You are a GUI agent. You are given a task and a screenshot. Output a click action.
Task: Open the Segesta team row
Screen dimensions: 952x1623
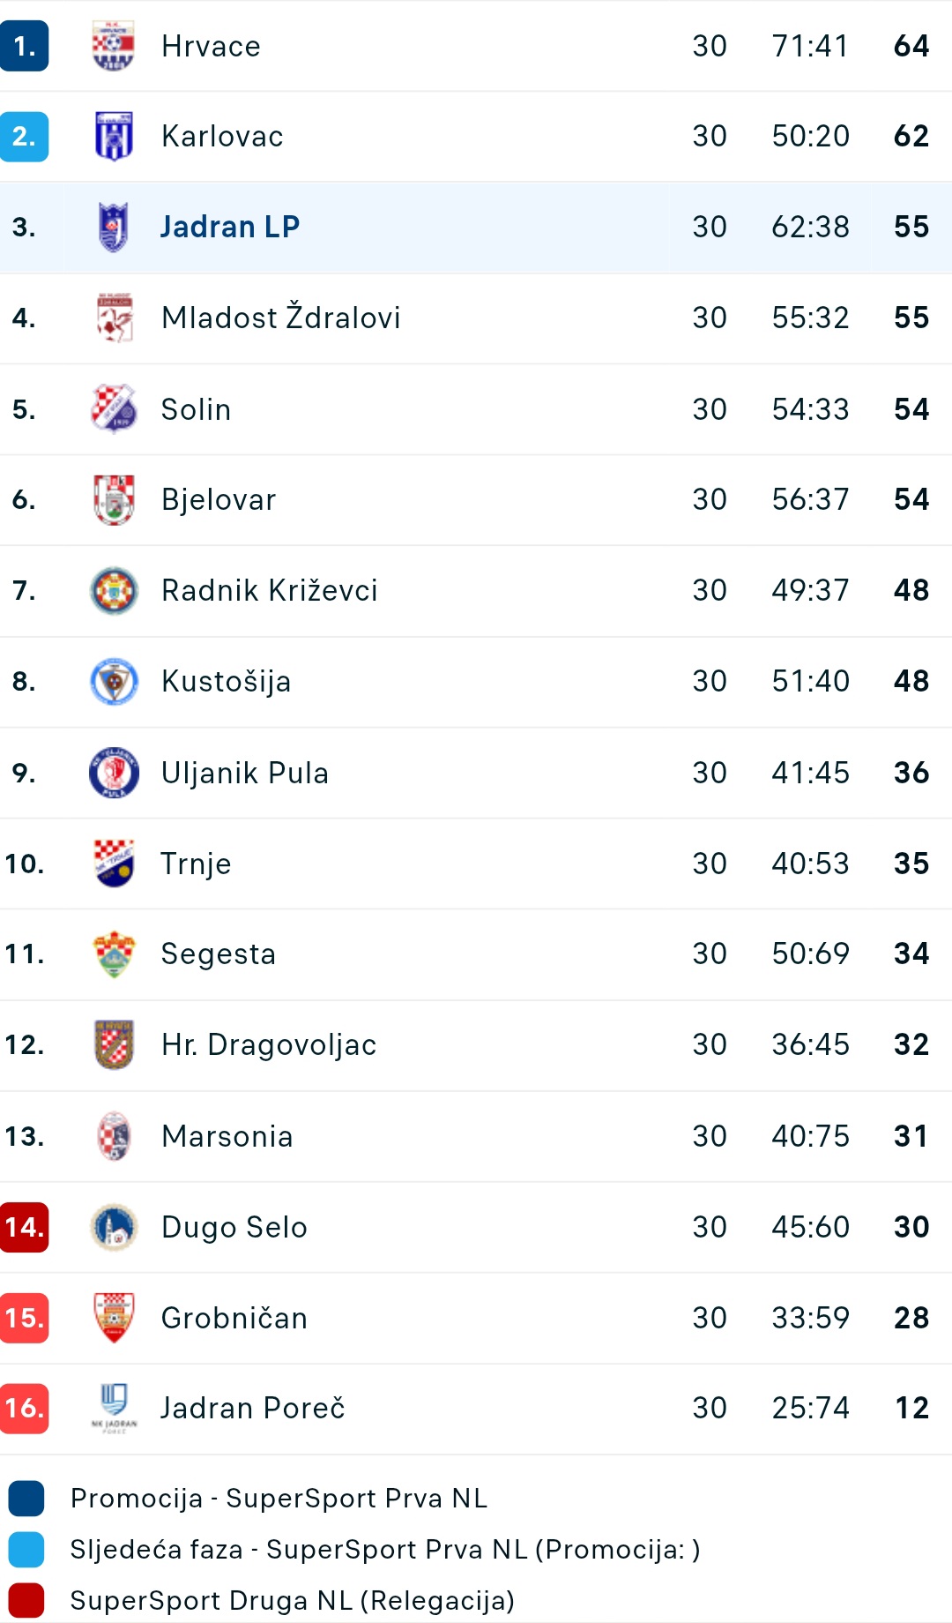(x=476, y=954)
